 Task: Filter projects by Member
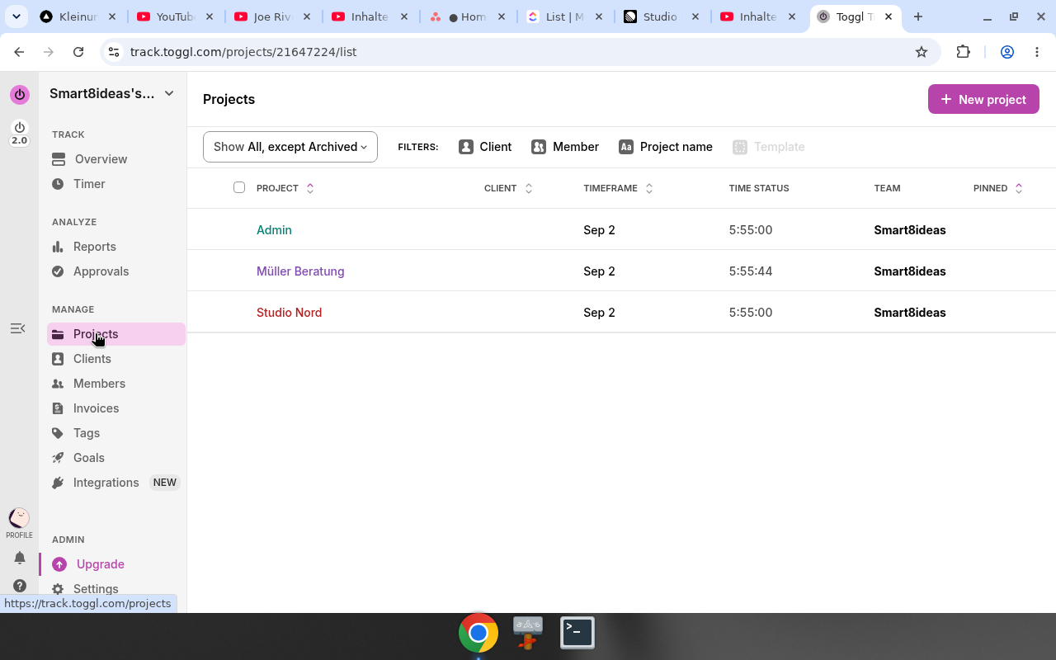tap(565, 147)
